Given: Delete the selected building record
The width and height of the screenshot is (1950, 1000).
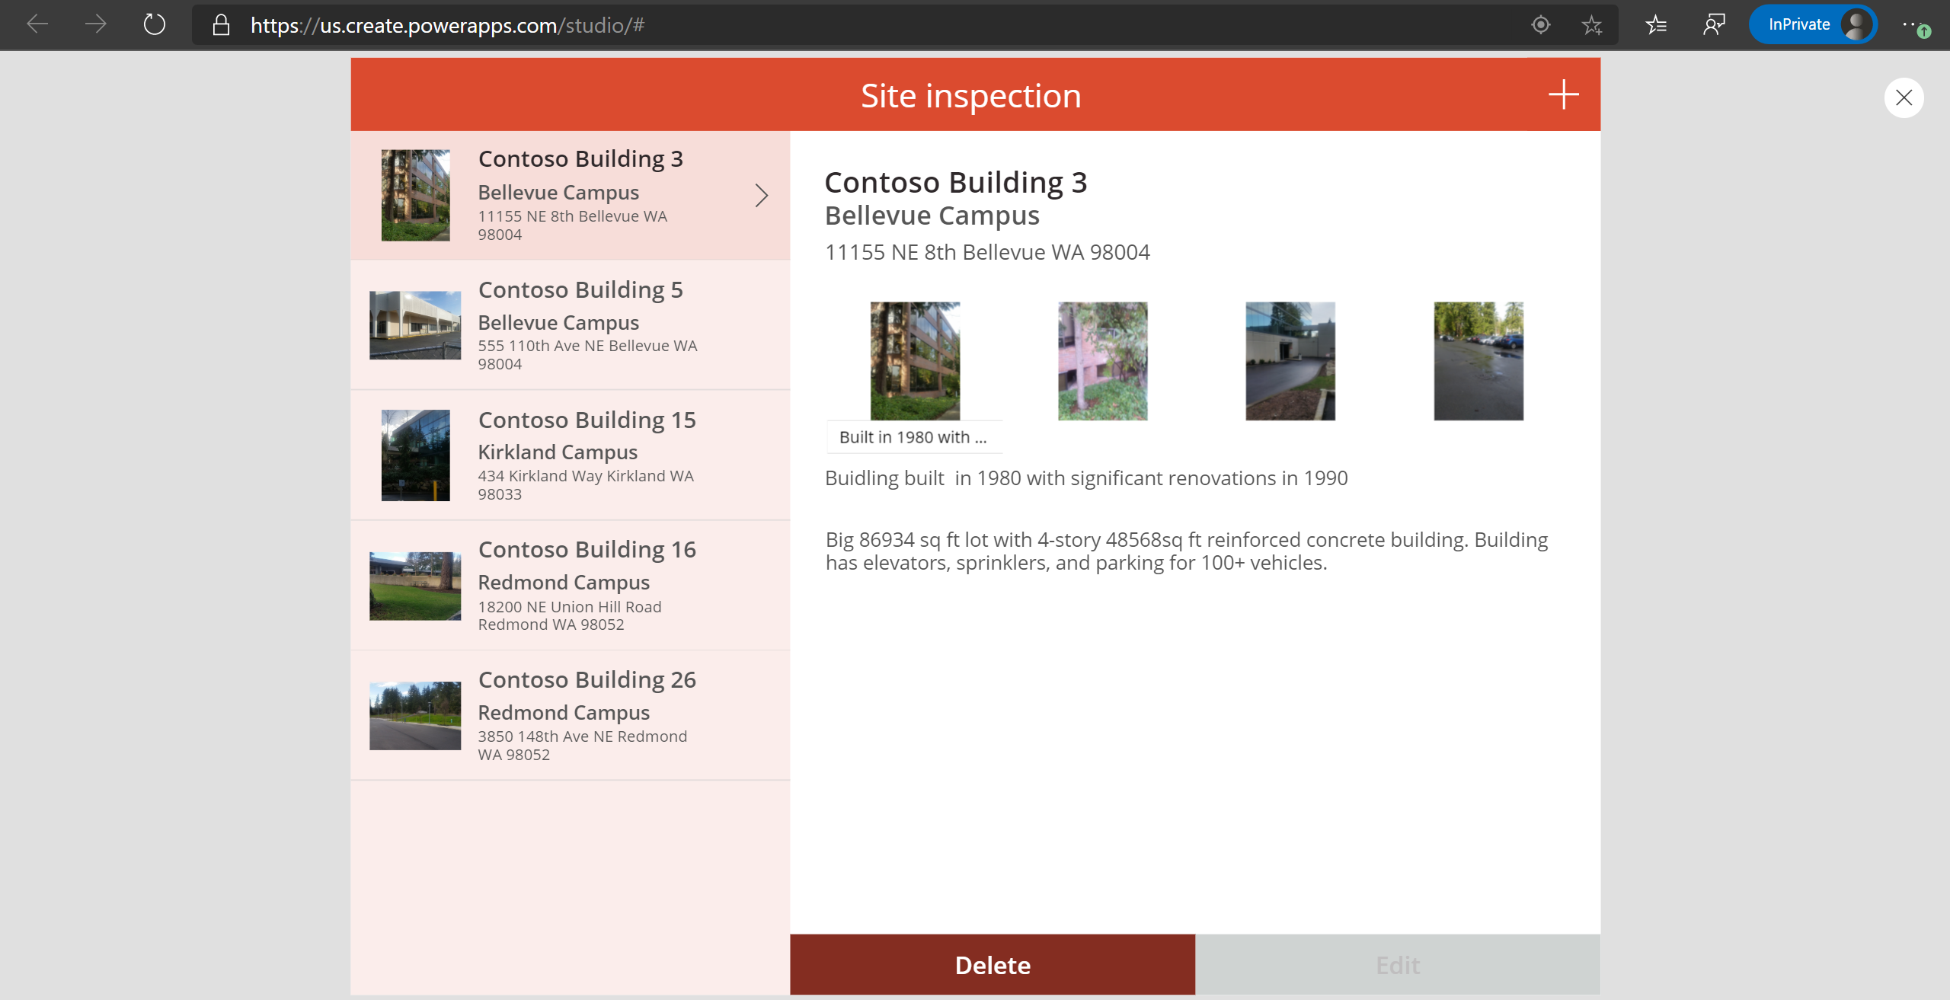Looking at the screenshot, I should pyautogui.click(x=993, y=964).
